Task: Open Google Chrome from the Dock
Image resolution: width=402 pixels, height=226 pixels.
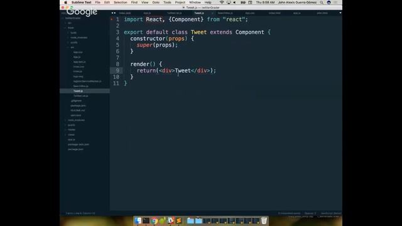Action: coord(155,220)
